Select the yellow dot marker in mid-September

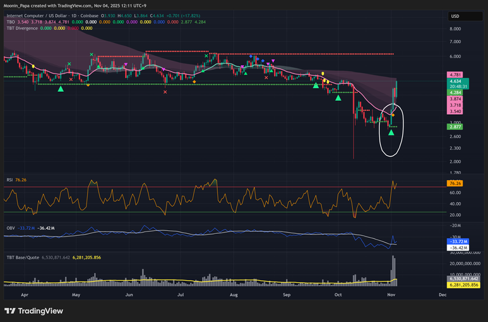point(323,74)
